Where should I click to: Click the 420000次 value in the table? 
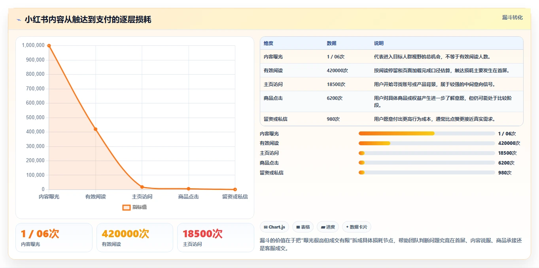[x=337, y=71]
